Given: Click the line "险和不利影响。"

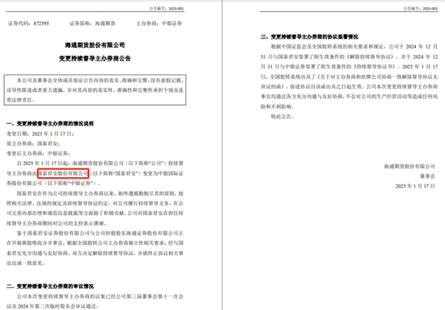Looking at the screenshot, I should (x=277, y=107).
